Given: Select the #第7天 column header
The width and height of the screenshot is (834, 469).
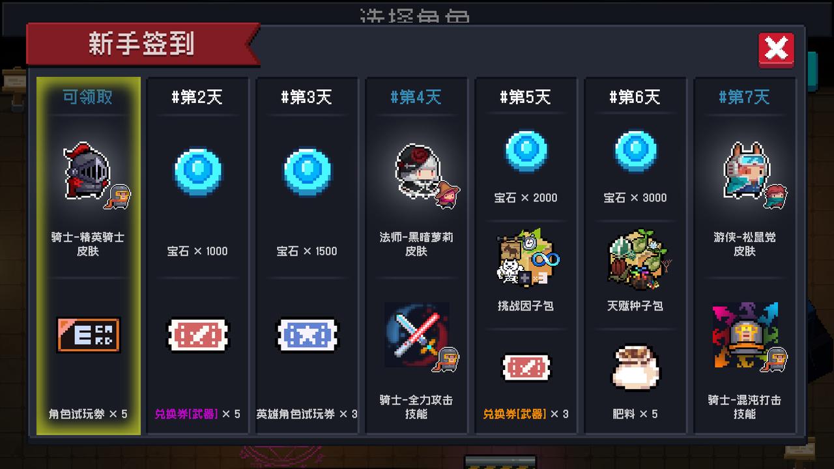Looking at the screenshot, I should pos(745,97).
